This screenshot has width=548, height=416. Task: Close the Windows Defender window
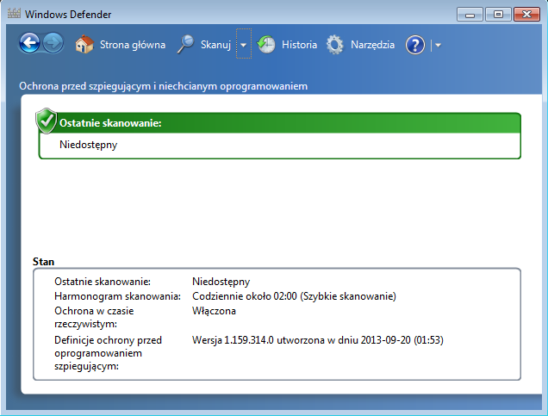(526, 15)
